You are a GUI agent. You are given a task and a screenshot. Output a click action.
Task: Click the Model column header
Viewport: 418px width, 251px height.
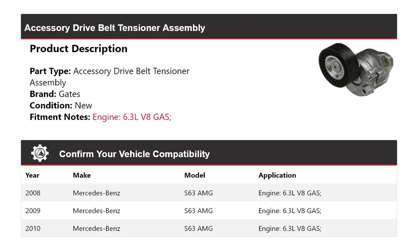[x=195, y=175]
